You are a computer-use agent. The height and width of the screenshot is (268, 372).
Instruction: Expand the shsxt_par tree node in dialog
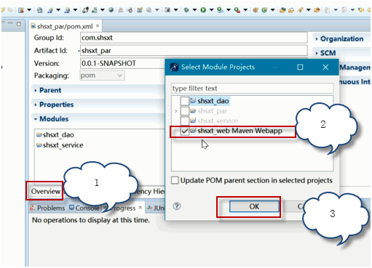click(176, 111)
